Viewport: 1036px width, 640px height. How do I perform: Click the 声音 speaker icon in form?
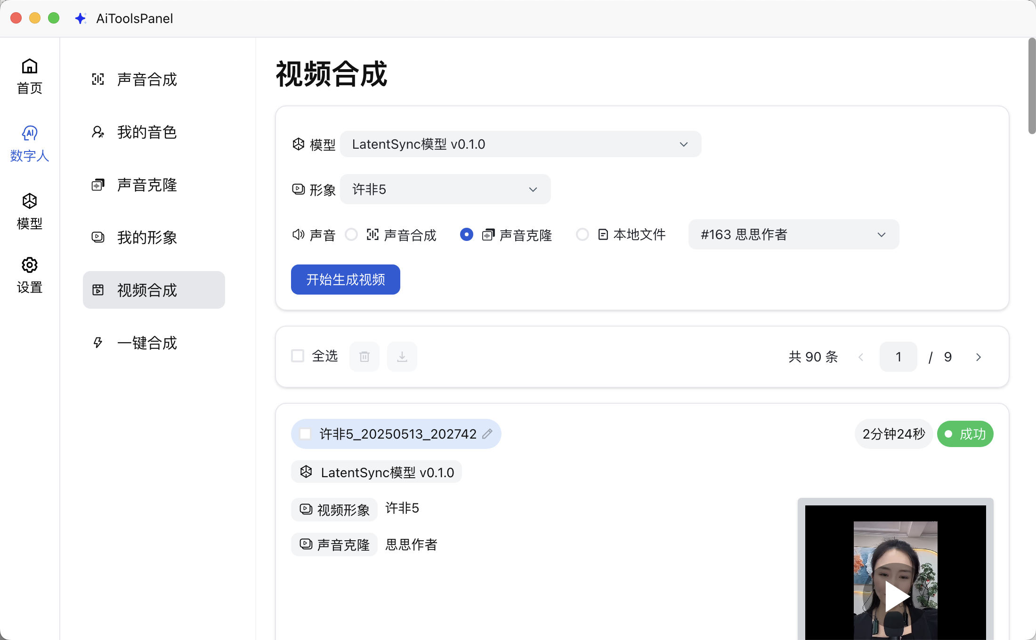[x=299, y=234]
